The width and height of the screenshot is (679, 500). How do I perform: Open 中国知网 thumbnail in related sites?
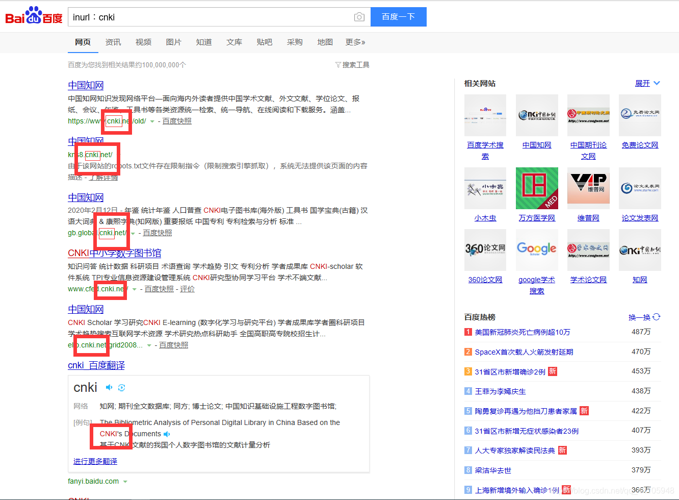pos(537,115)
